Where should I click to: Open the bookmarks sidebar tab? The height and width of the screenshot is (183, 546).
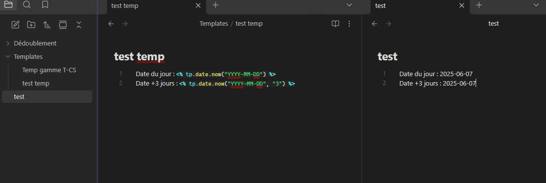click(x=45, y=5)
